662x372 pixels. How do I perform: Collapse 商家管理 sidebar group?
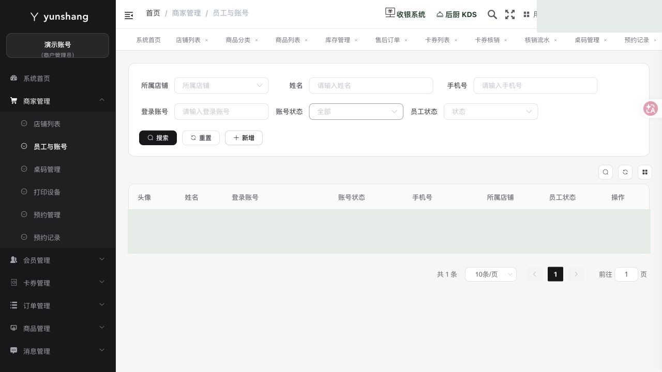tap(58, 101)
